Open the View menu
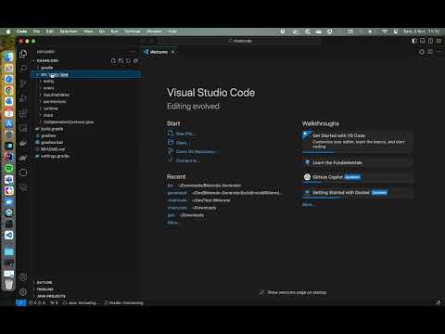Screen dimensions: 445x334 pos(88,32)
